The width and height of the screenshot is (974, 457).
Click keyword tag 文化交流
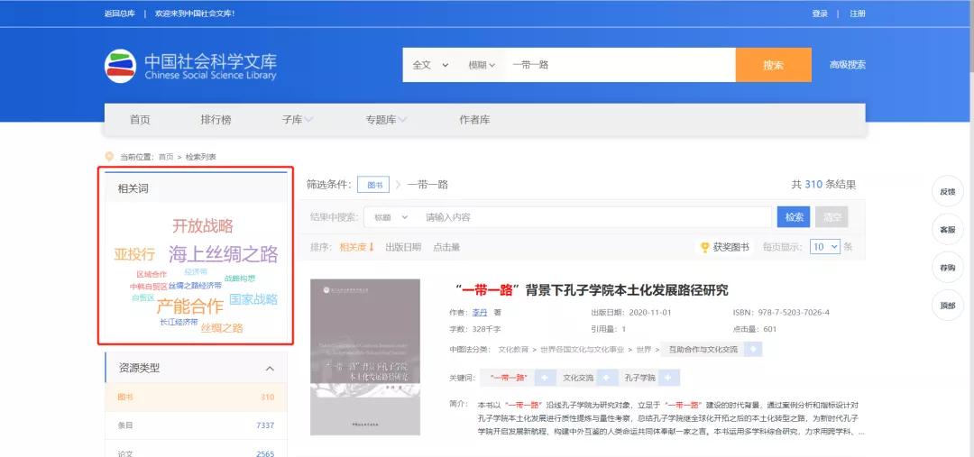(578, 378)
